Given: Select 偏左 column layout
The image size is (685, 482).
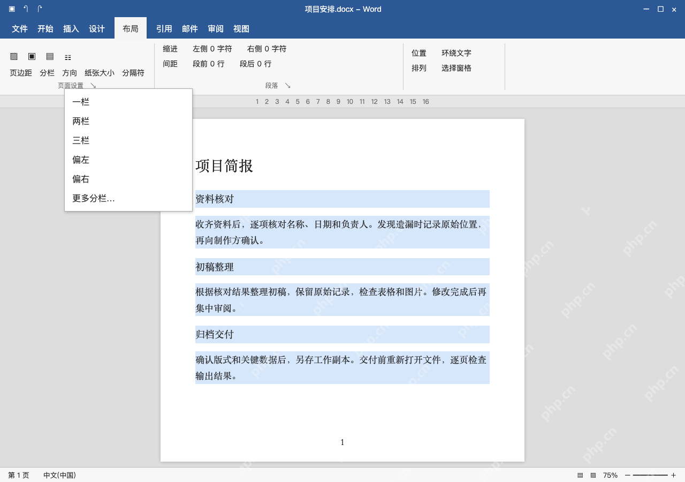Looking at the screenshot, I should tap(128, 160).
